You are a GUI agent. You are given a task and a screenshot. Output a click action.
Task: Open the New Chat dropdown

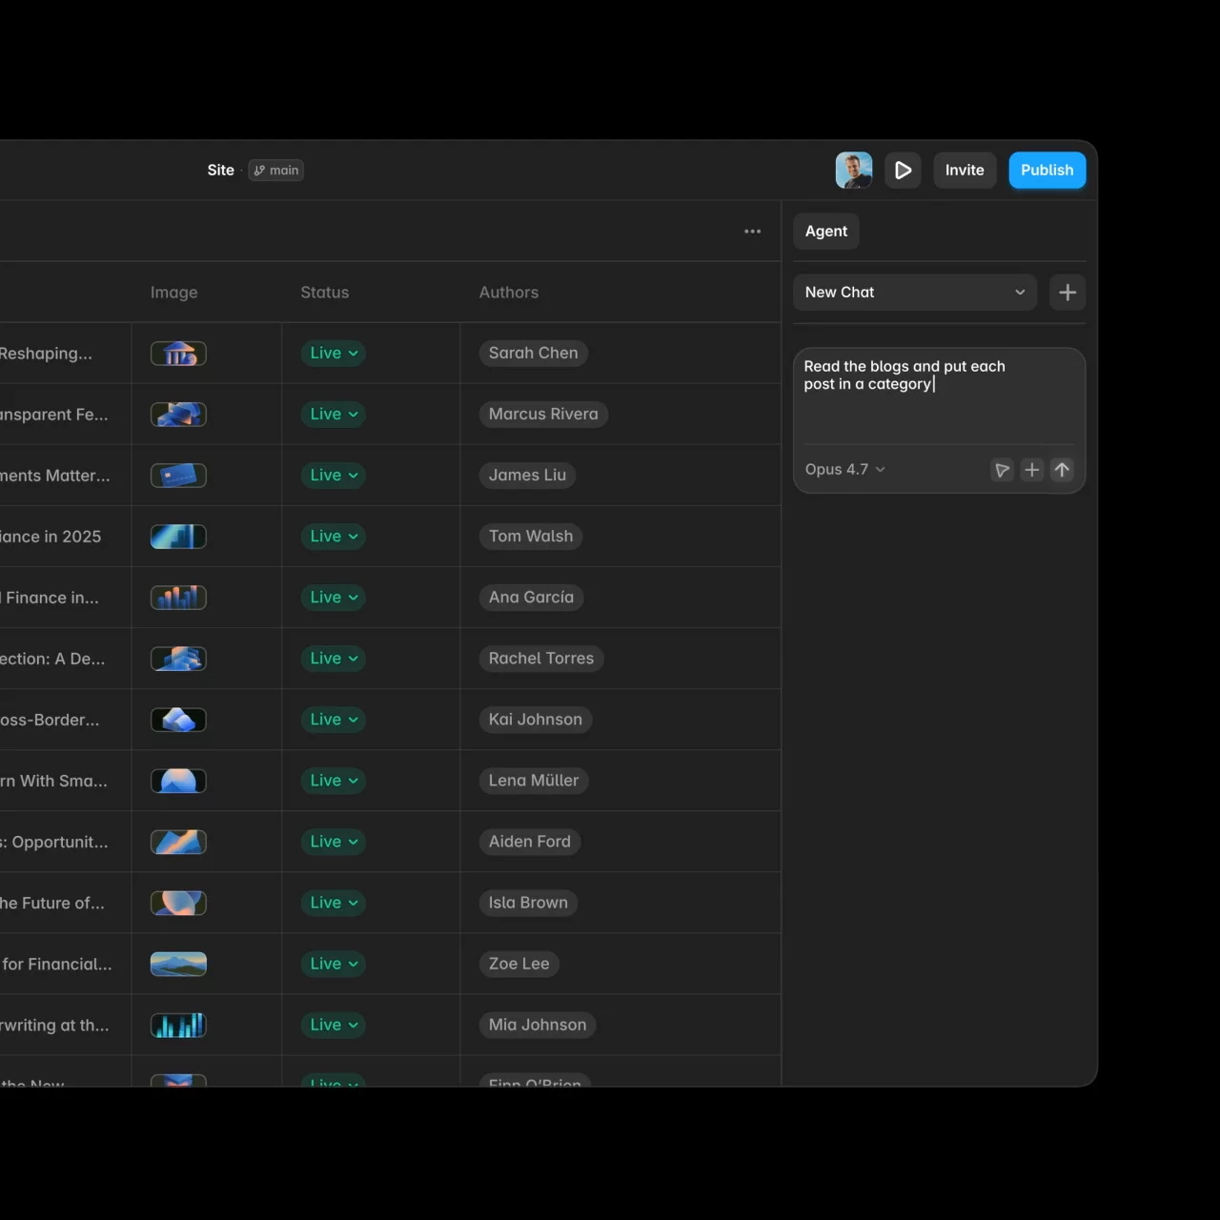[915, 293]
